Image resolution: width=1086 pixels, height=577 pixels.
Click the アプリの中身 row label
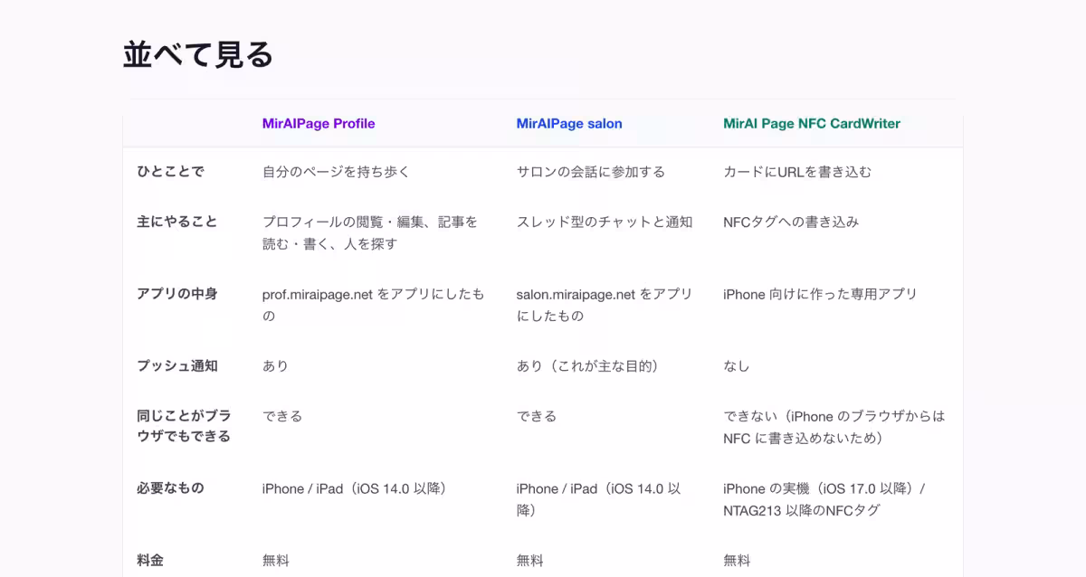177,294
